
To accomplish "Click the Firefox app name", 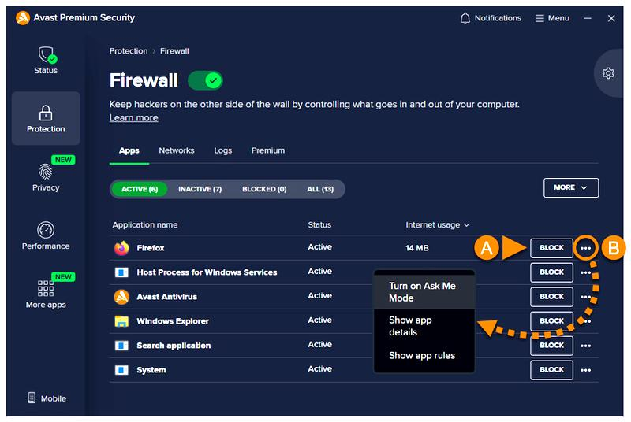I will pyautogui.click(x=151, y=248).
